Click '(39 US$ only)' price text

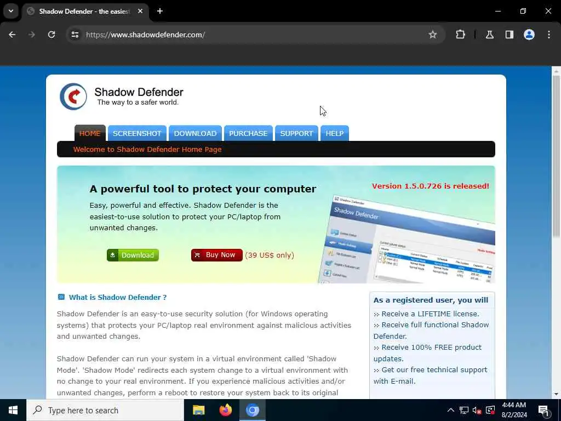click(270, 255)
